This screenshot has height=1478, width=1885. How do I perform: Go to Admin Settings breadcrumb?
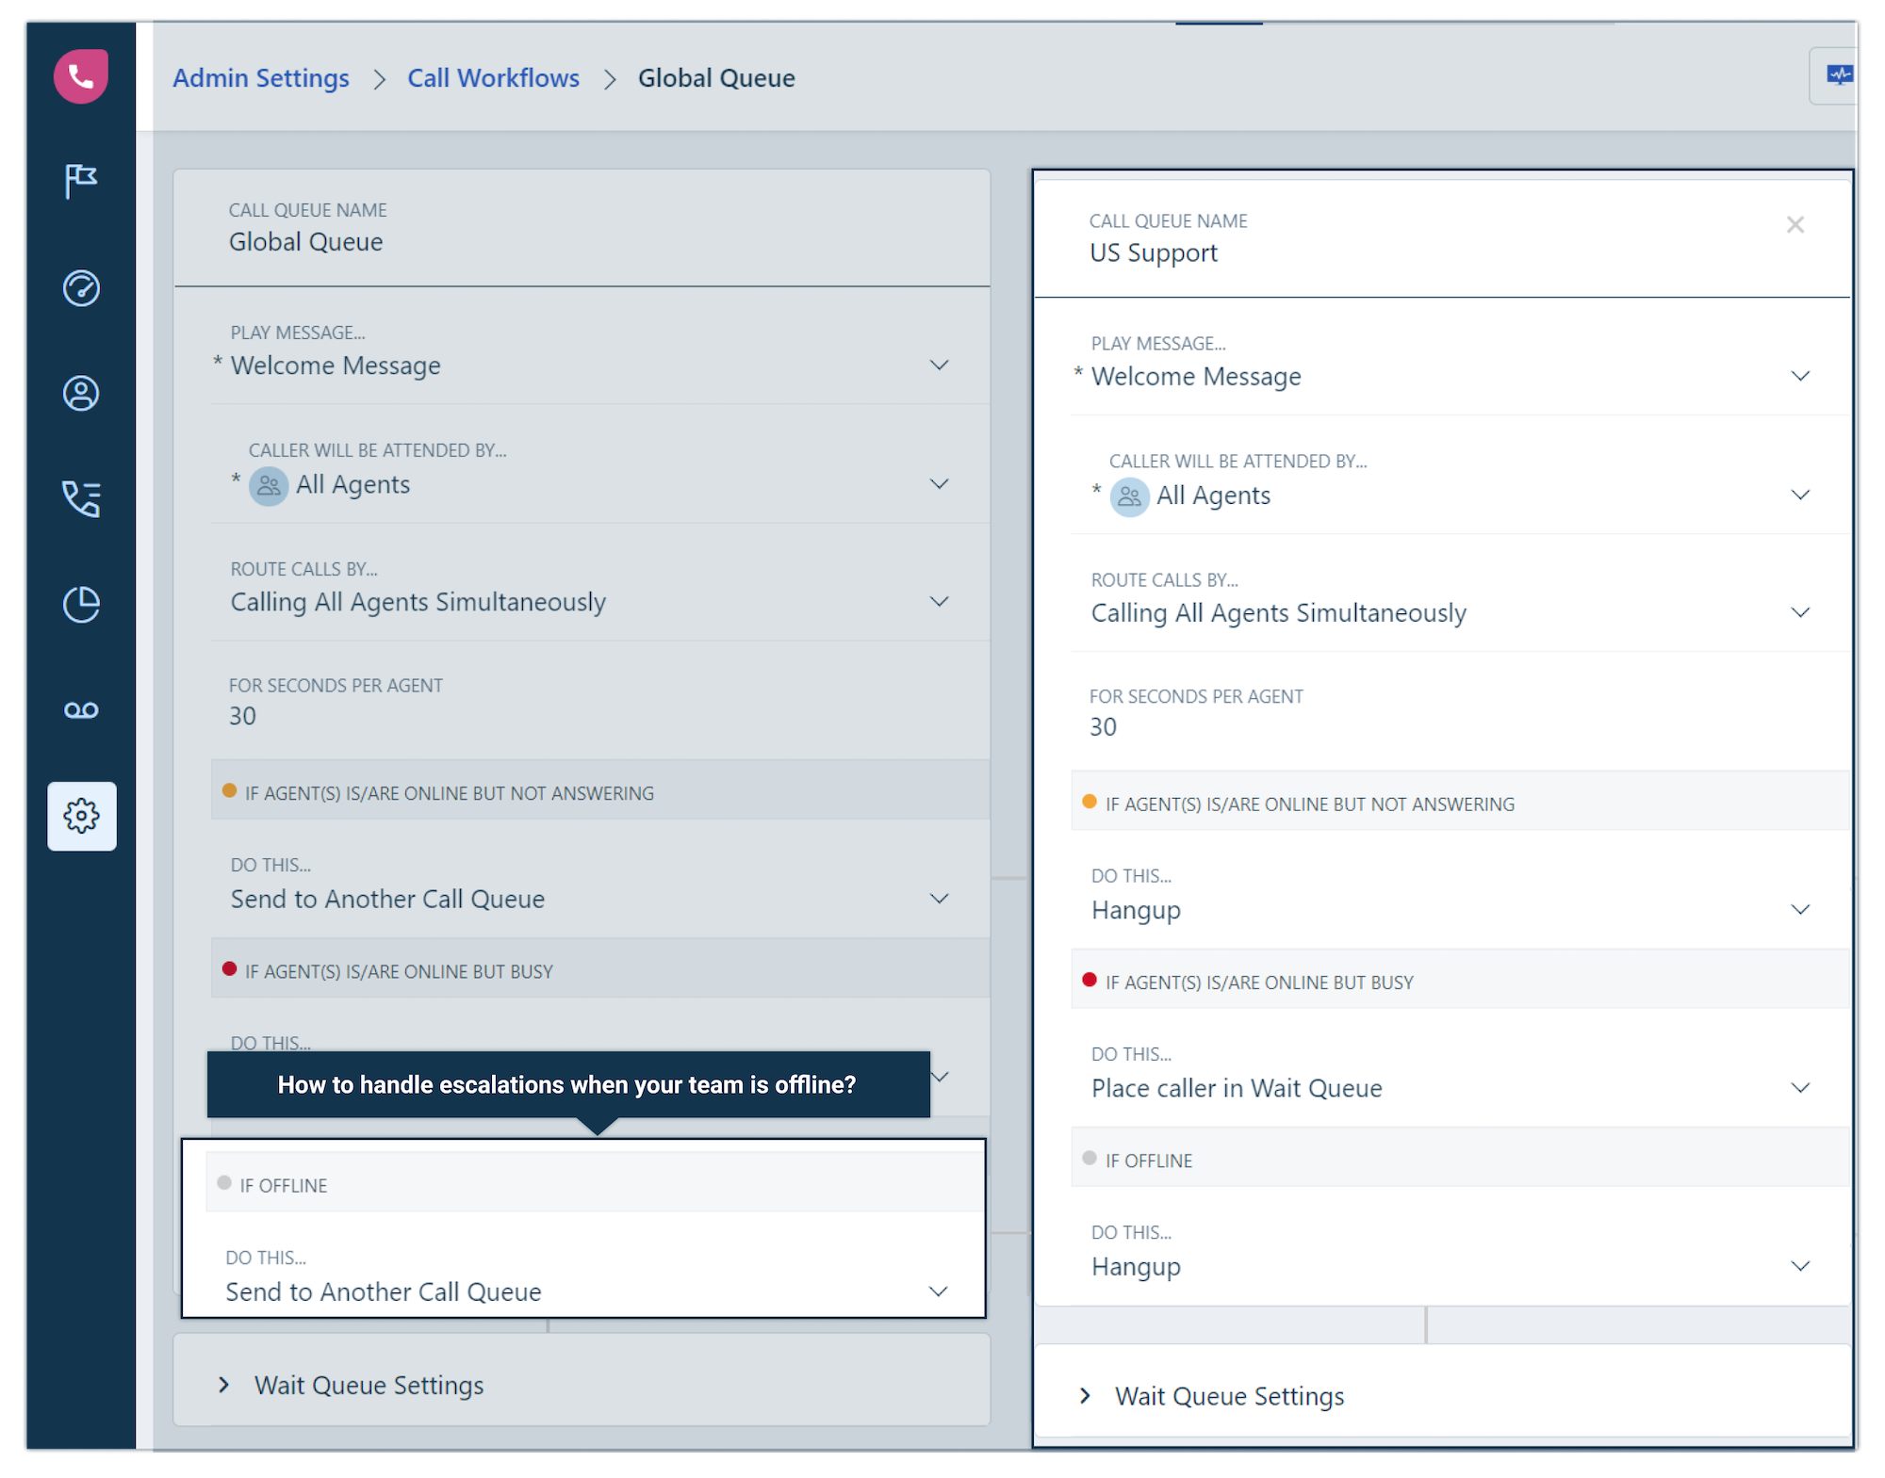coord(261,78)
